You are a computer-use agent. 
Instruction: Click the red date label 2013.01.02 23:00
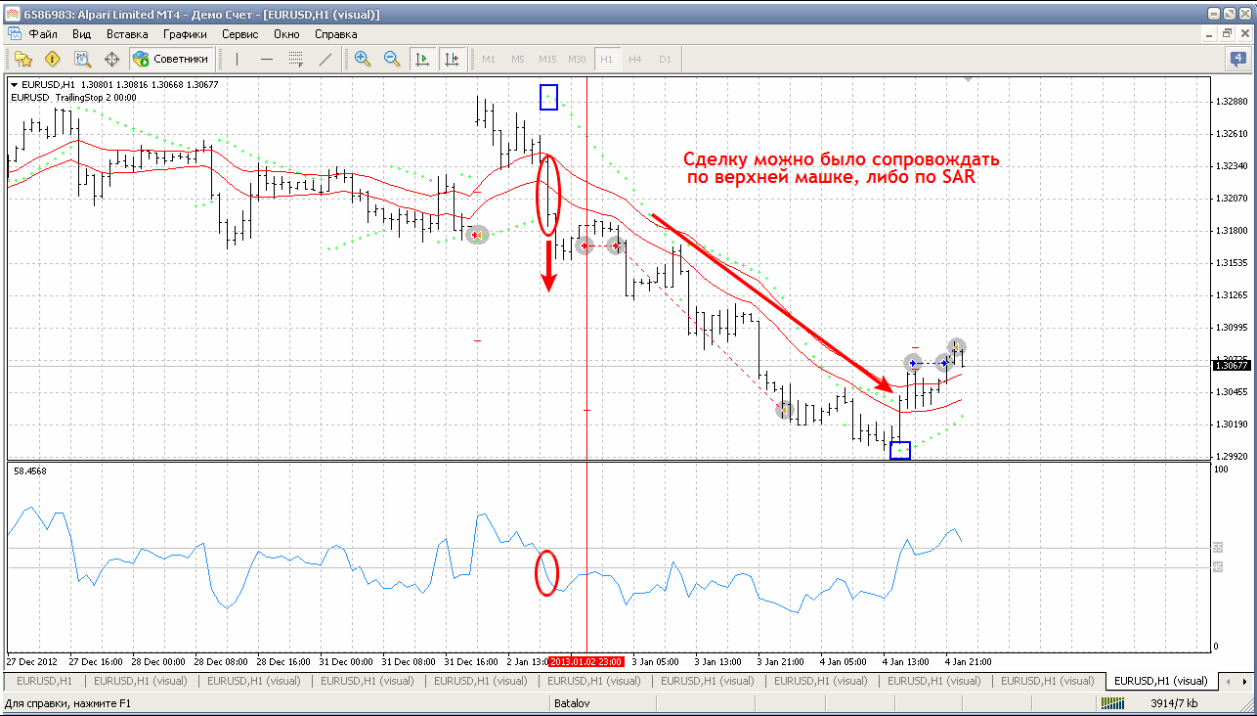(x=586, y=661)
